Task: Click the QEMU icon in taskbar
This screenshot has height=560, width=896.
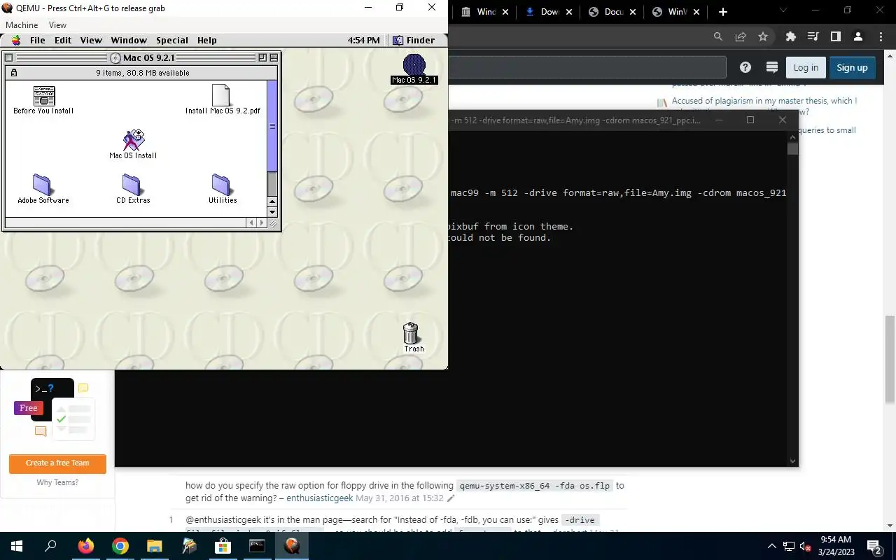Action: click(292, 546)
